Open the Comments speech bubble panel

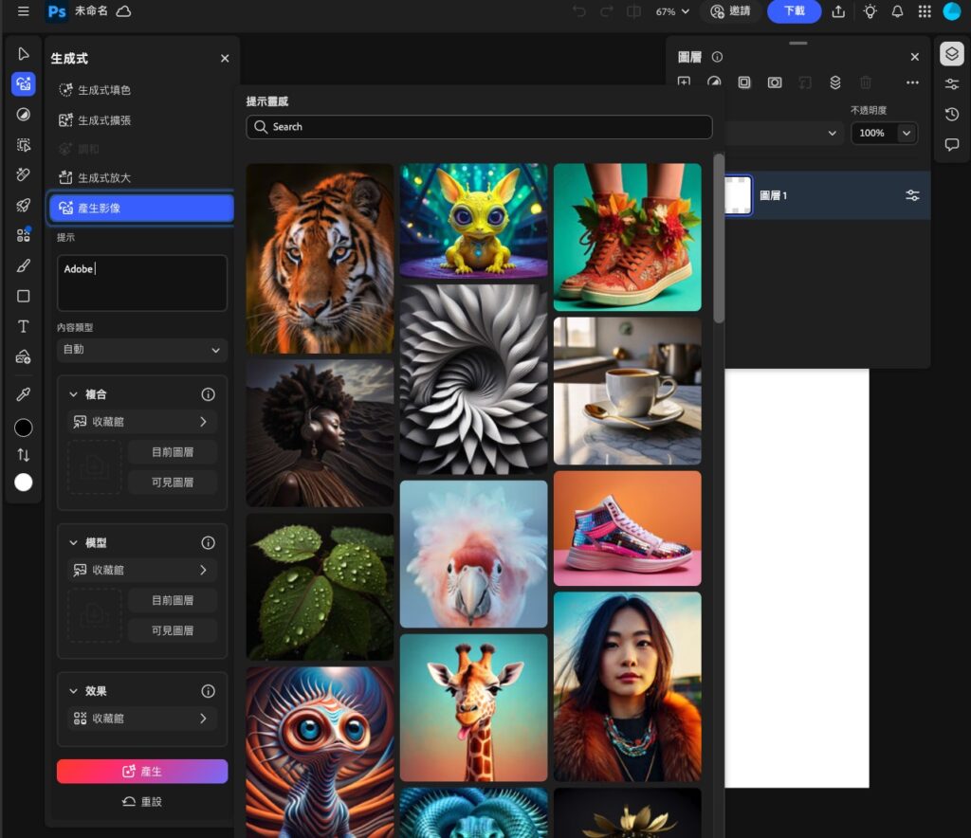point(952,145)
